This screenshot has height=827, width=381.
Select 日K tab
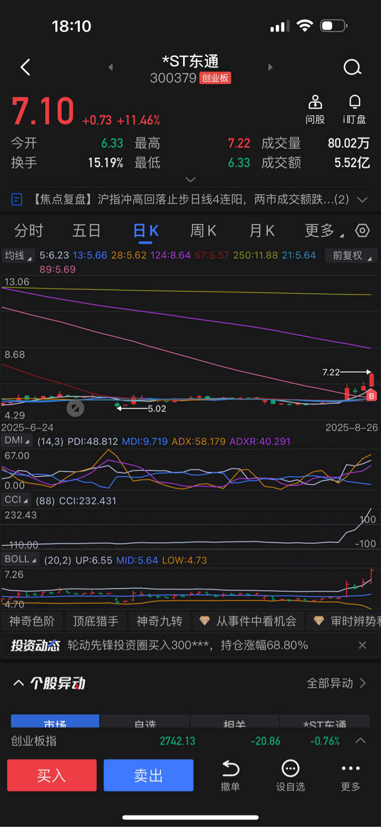tap(145, 230)
